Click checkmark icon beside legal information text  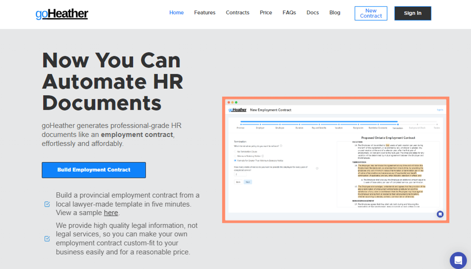coord(47,239)
